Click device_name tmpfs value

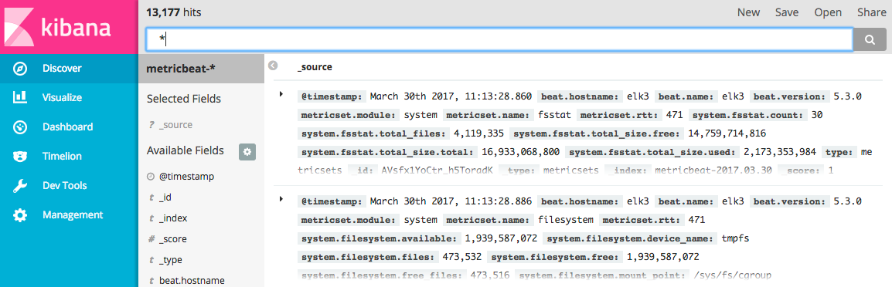point(735,238)
